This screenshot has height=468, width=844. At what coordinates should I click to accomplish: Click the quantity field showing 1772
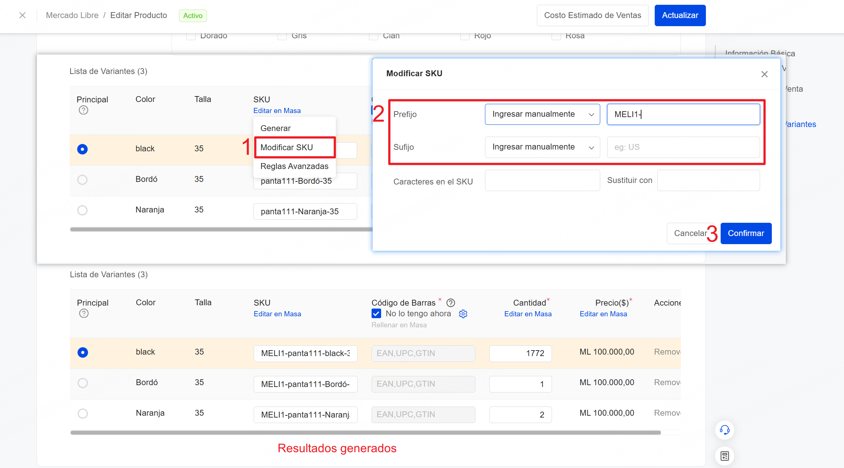coord(520,353)
